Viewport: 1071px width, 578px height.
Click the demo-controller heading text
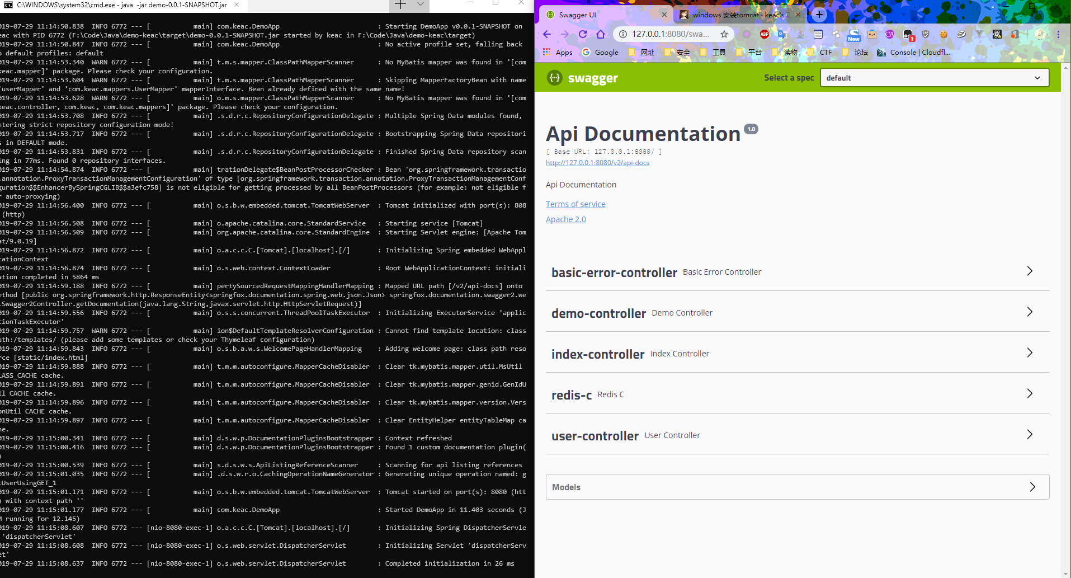598,313
